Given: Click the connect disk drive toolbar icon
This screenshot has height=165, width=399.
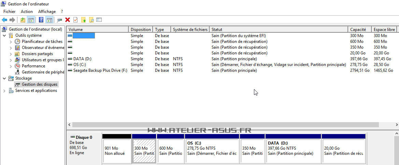Looking at the screenshot, I should (x=60, y=20).
